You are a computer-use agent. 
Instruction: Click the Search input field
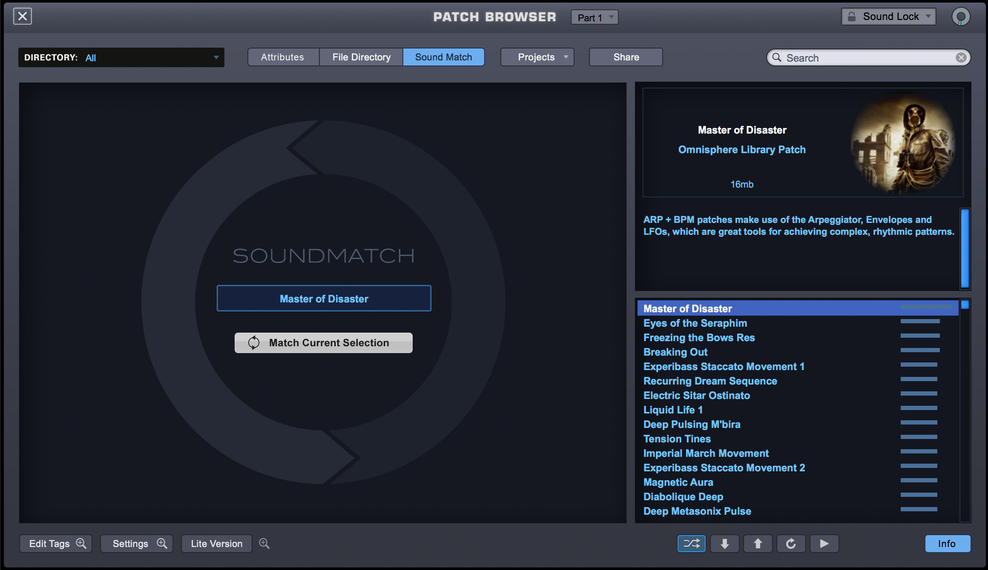tap(870, 56)
